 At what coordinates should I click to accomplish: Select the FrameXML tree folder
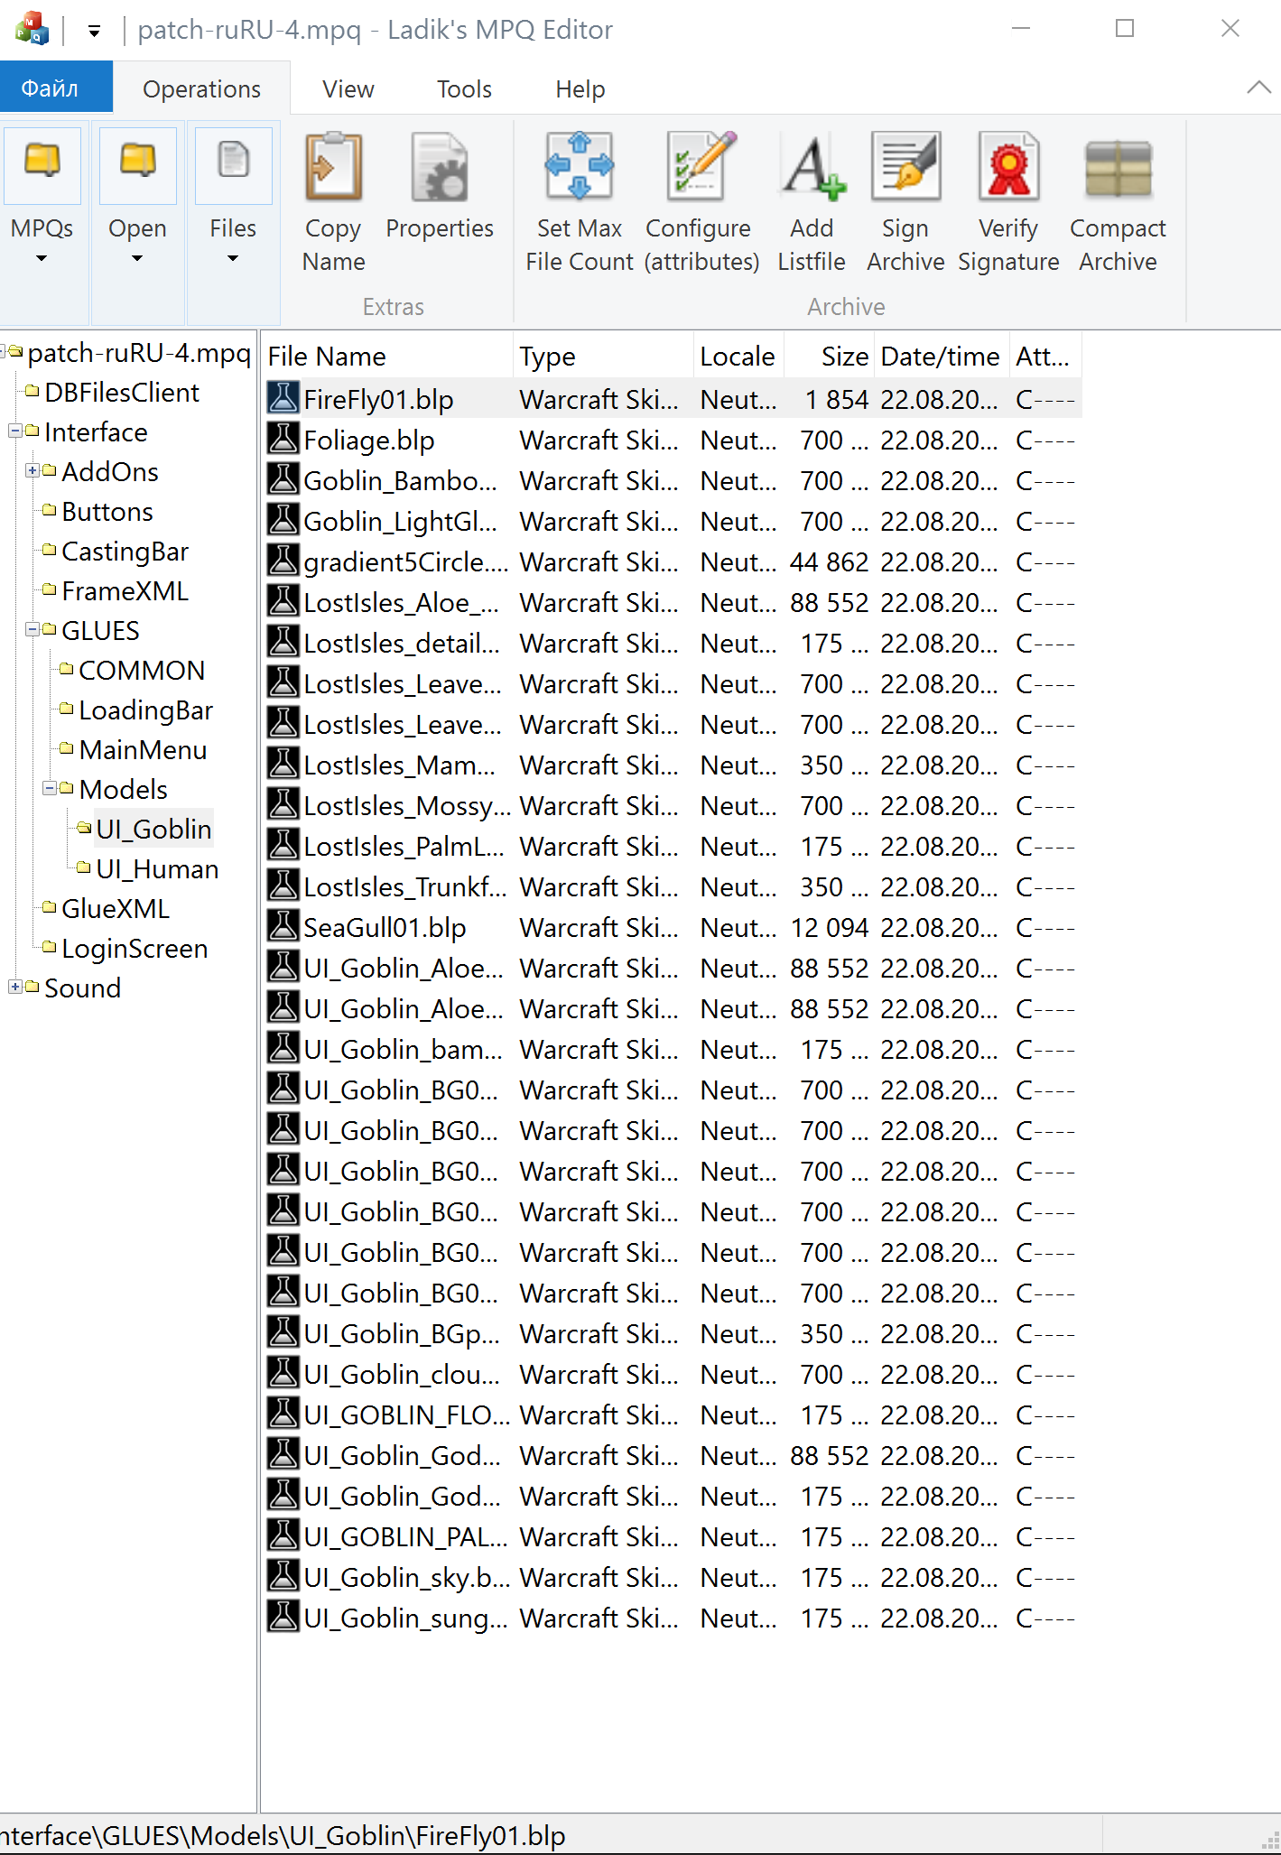click(125, 590)
